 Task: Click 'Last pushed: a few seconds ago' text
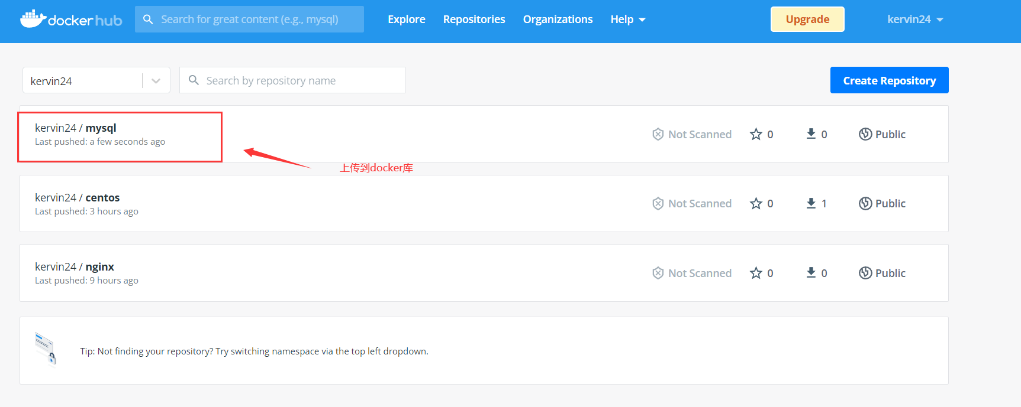pyautogui.click(x=100, y=142)
